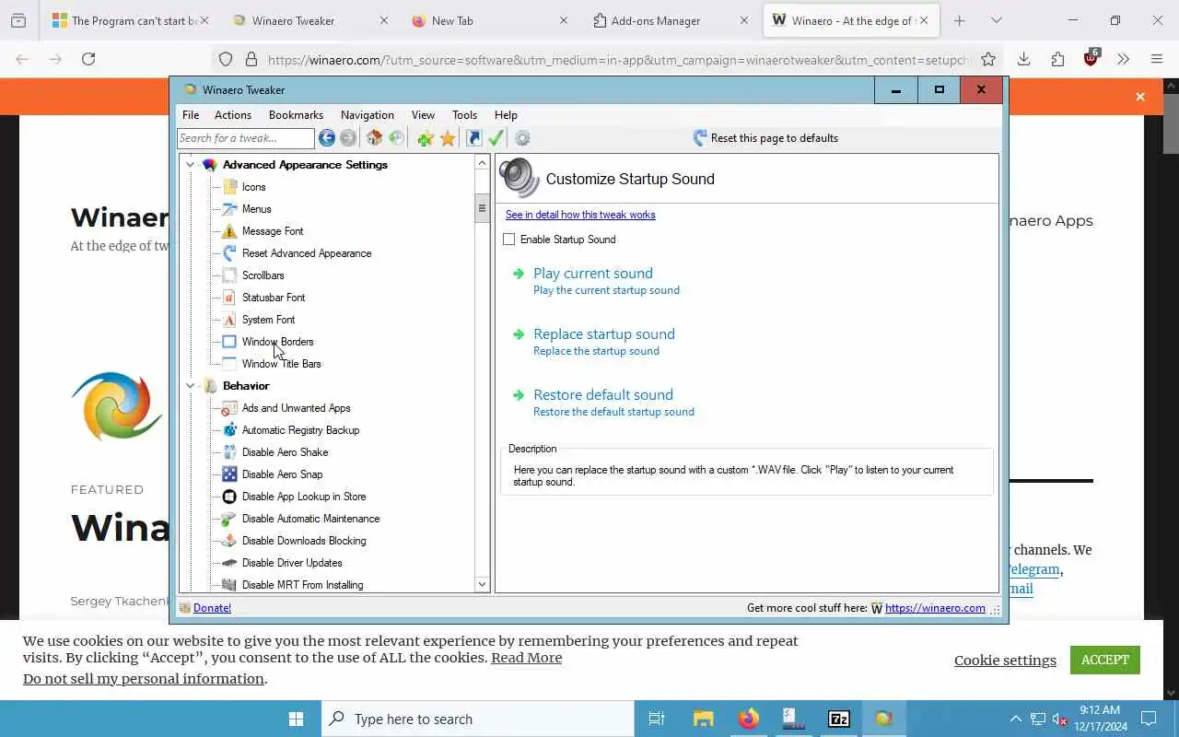Open settings via the grey gear toolbar icon
The height and width of the screenshot is (737, 1179).
coord(522,138)
